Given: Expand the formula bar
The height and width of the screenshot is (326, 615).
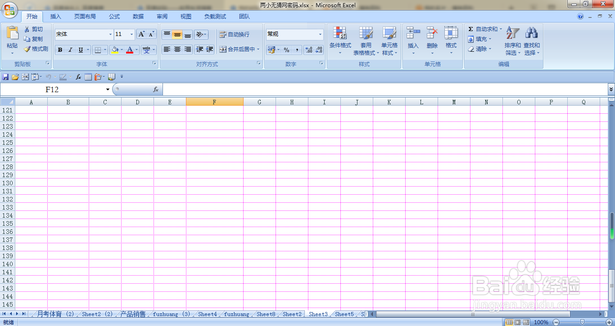Looking at the screenshot, I should tap(611, 89).
